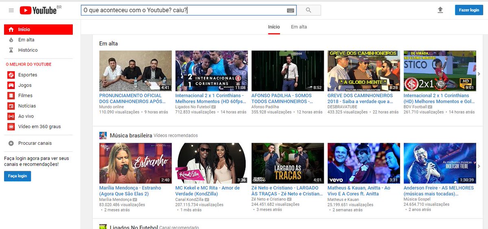Open Largado às Traças video thumbnail

288,163
